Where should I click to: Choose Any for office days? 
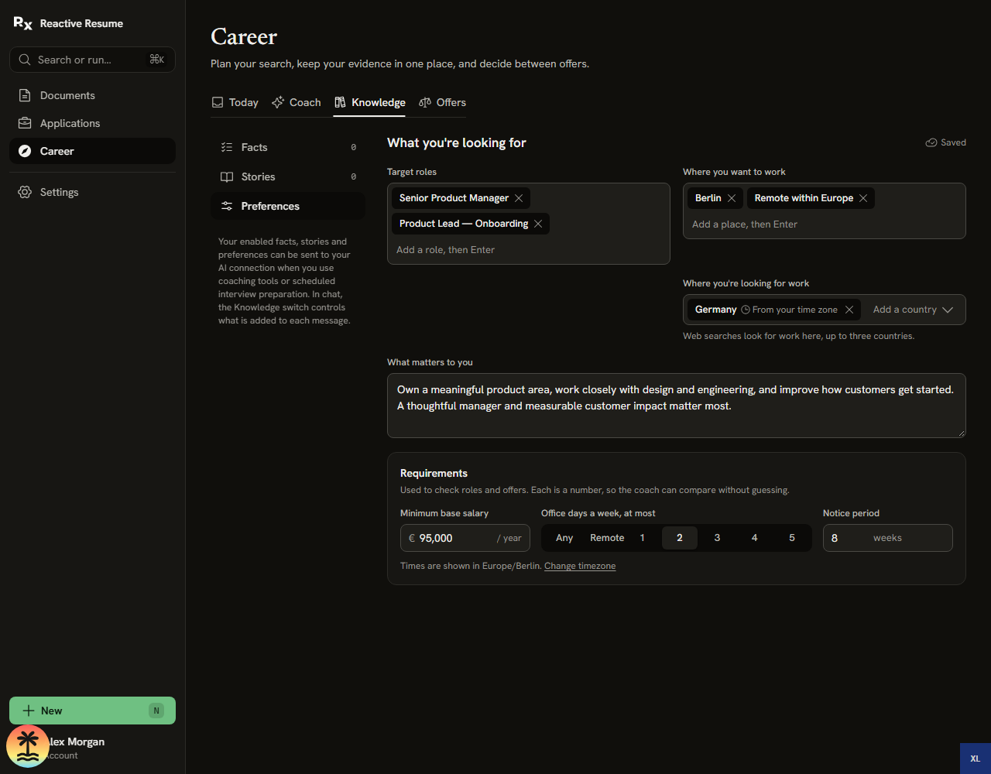(x=564, y=538)
